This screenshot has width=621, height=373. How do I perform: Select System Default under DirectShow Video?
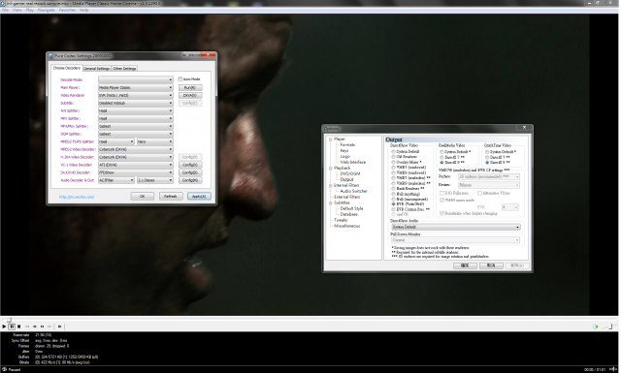click(x=394, y=152)
